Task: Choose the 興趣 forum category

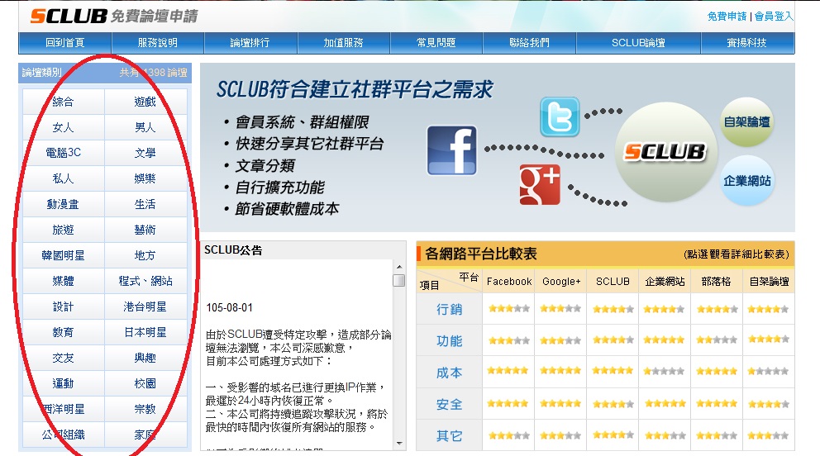Action: pos(145,358)
